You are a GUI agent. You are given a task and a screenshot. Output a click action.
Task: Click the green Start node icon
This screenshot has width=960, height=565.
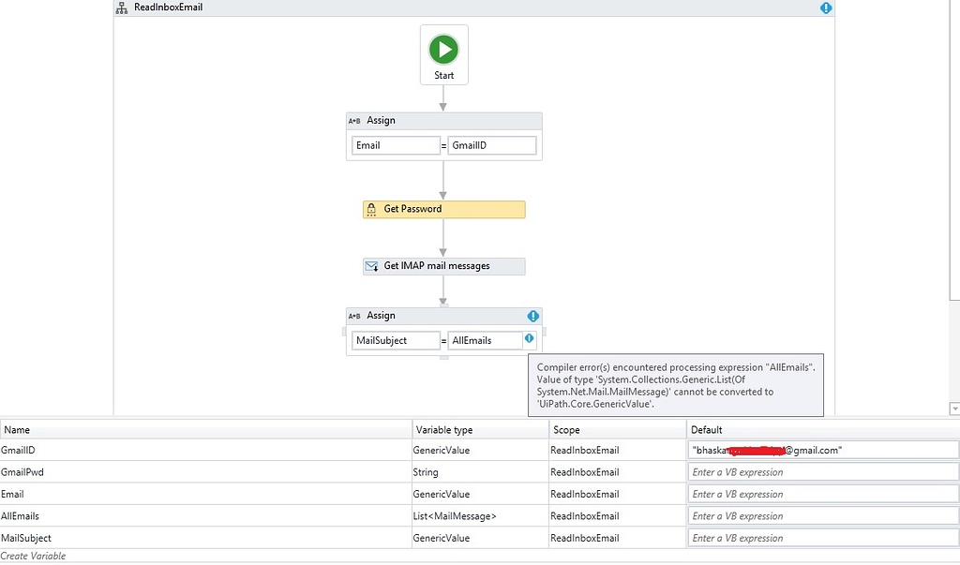tap(443, 51)
